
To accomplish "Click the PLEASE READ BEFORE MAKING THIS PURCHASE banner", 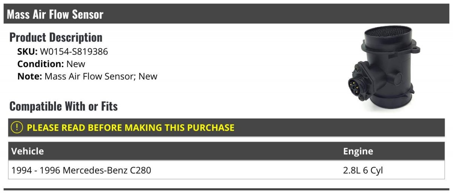I will pyautogui.click(x=226, y=128).
